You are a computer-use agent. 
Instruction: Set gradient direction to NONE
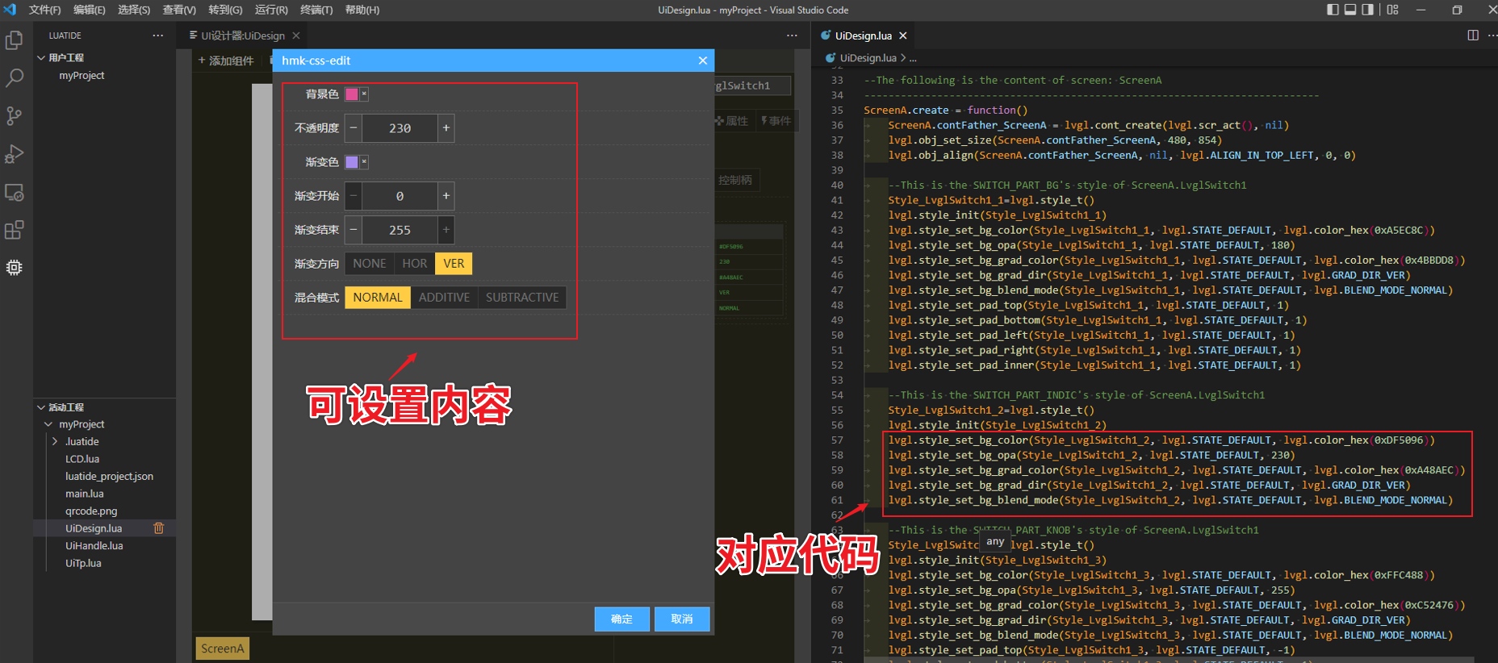[369, 264]
